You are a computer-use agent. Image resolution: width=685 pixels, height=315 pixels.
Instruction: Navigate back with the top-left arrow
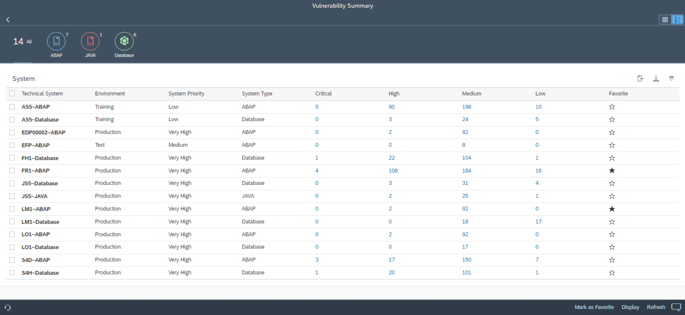pyautogui.click(x=7, y=20)
